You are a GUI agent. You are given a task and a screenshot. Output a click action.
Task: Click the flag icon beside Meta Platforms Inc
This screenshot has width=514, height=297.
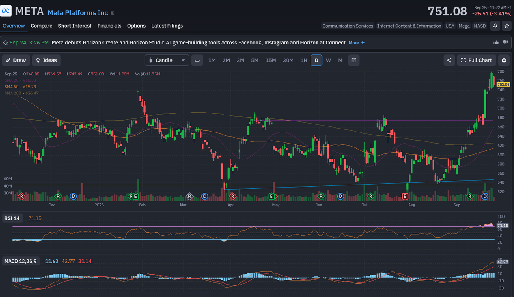pos(112,13)
